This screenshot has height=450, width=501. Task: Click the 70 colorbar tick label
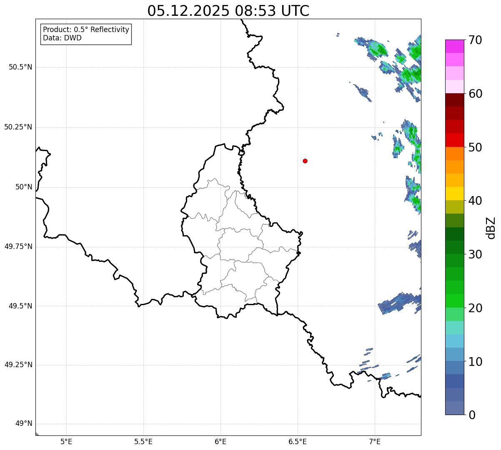point(475,40)
